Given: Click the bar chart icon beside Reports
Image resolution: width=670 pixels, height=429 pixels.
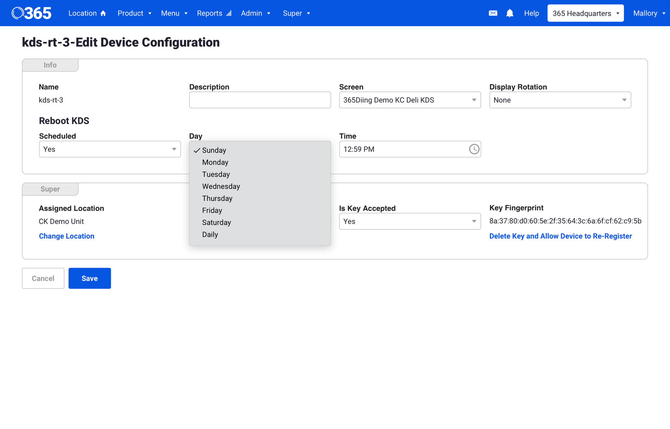Looking at the screenshot, I should (229, 13).
